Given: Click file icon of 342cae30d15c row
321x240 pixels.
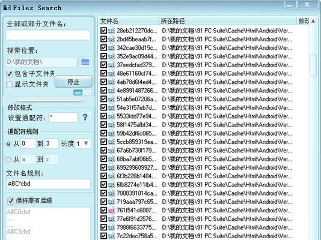Looking at the screenshot, I should pos(111,48).
